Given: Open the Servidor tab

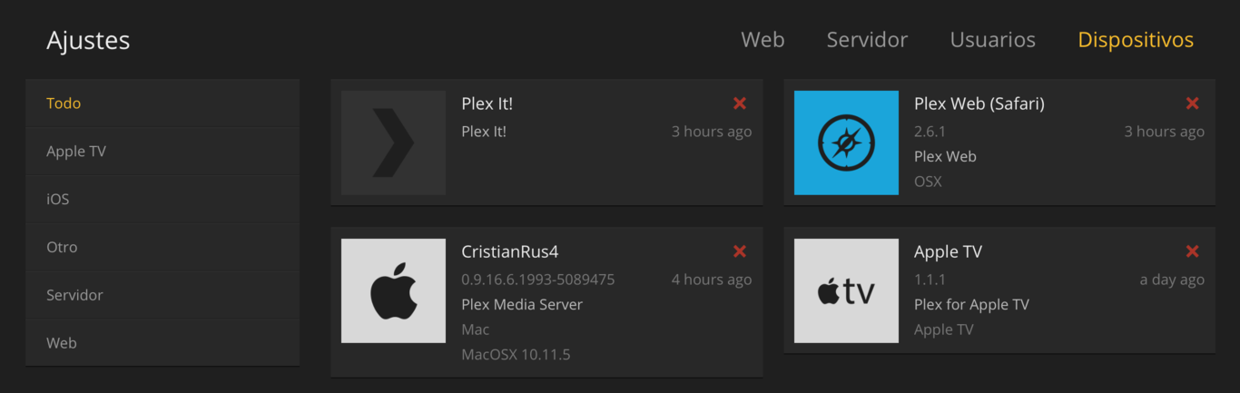Looking at the screenshot, I should tap(867, 40).
